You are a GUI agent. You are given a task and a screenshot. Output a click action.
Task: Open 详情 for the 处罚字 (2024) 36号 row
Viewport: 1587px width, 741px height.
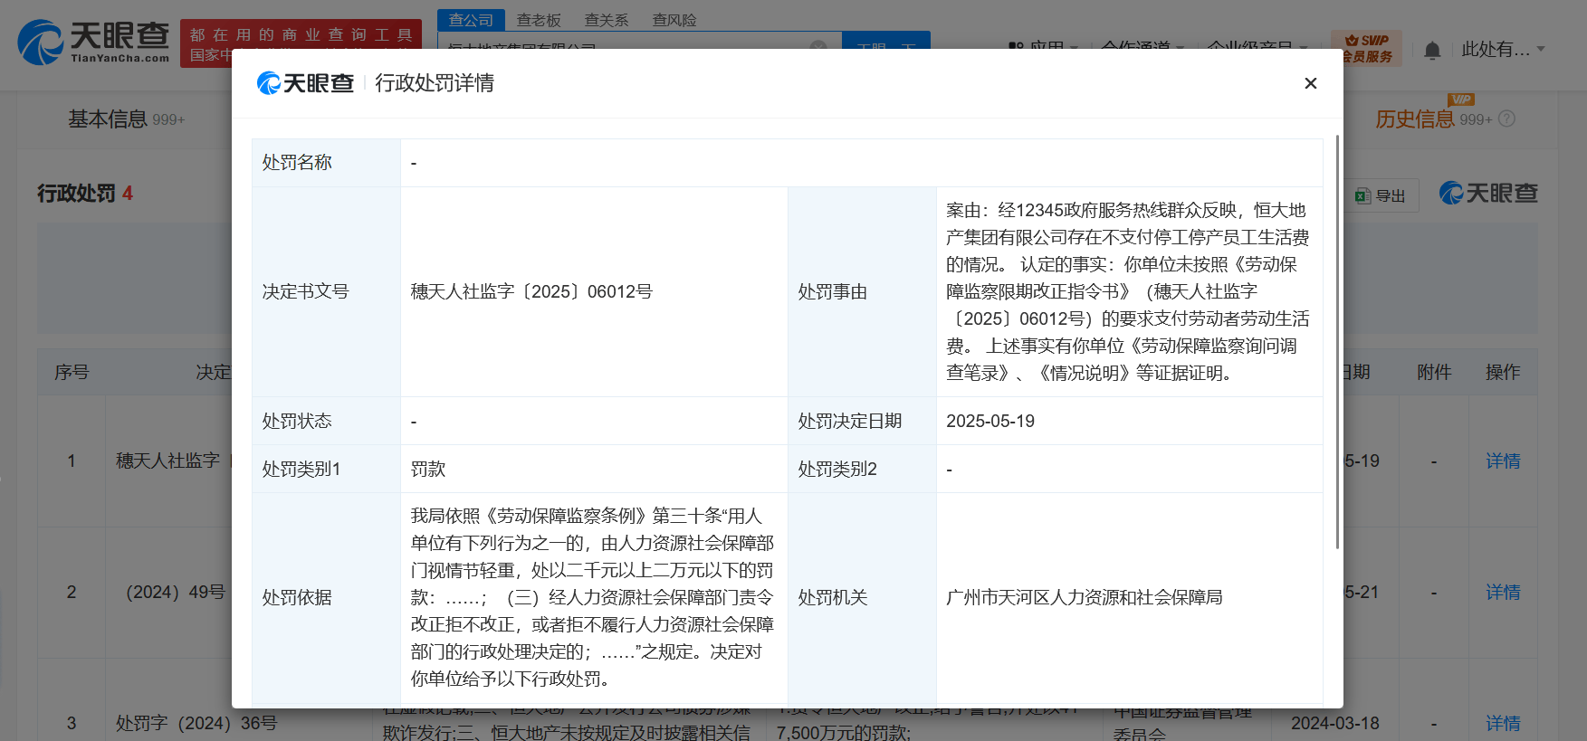pyautogui.click(x=1503, y=724)
